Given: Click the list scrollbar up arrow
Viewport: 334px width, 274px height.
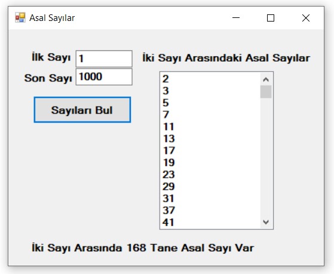Looking at the screenshot, I should 266,80.
